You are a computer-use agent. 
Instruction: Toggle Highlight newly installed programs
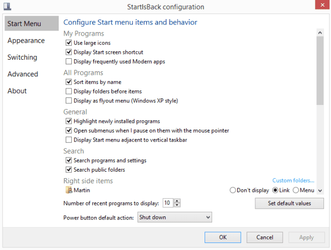pyautogui.click(x=69, y=121)
